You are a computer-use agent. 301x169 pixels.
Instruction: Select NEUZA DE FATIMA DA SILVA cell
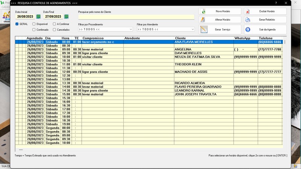click(x=204, y=57)
